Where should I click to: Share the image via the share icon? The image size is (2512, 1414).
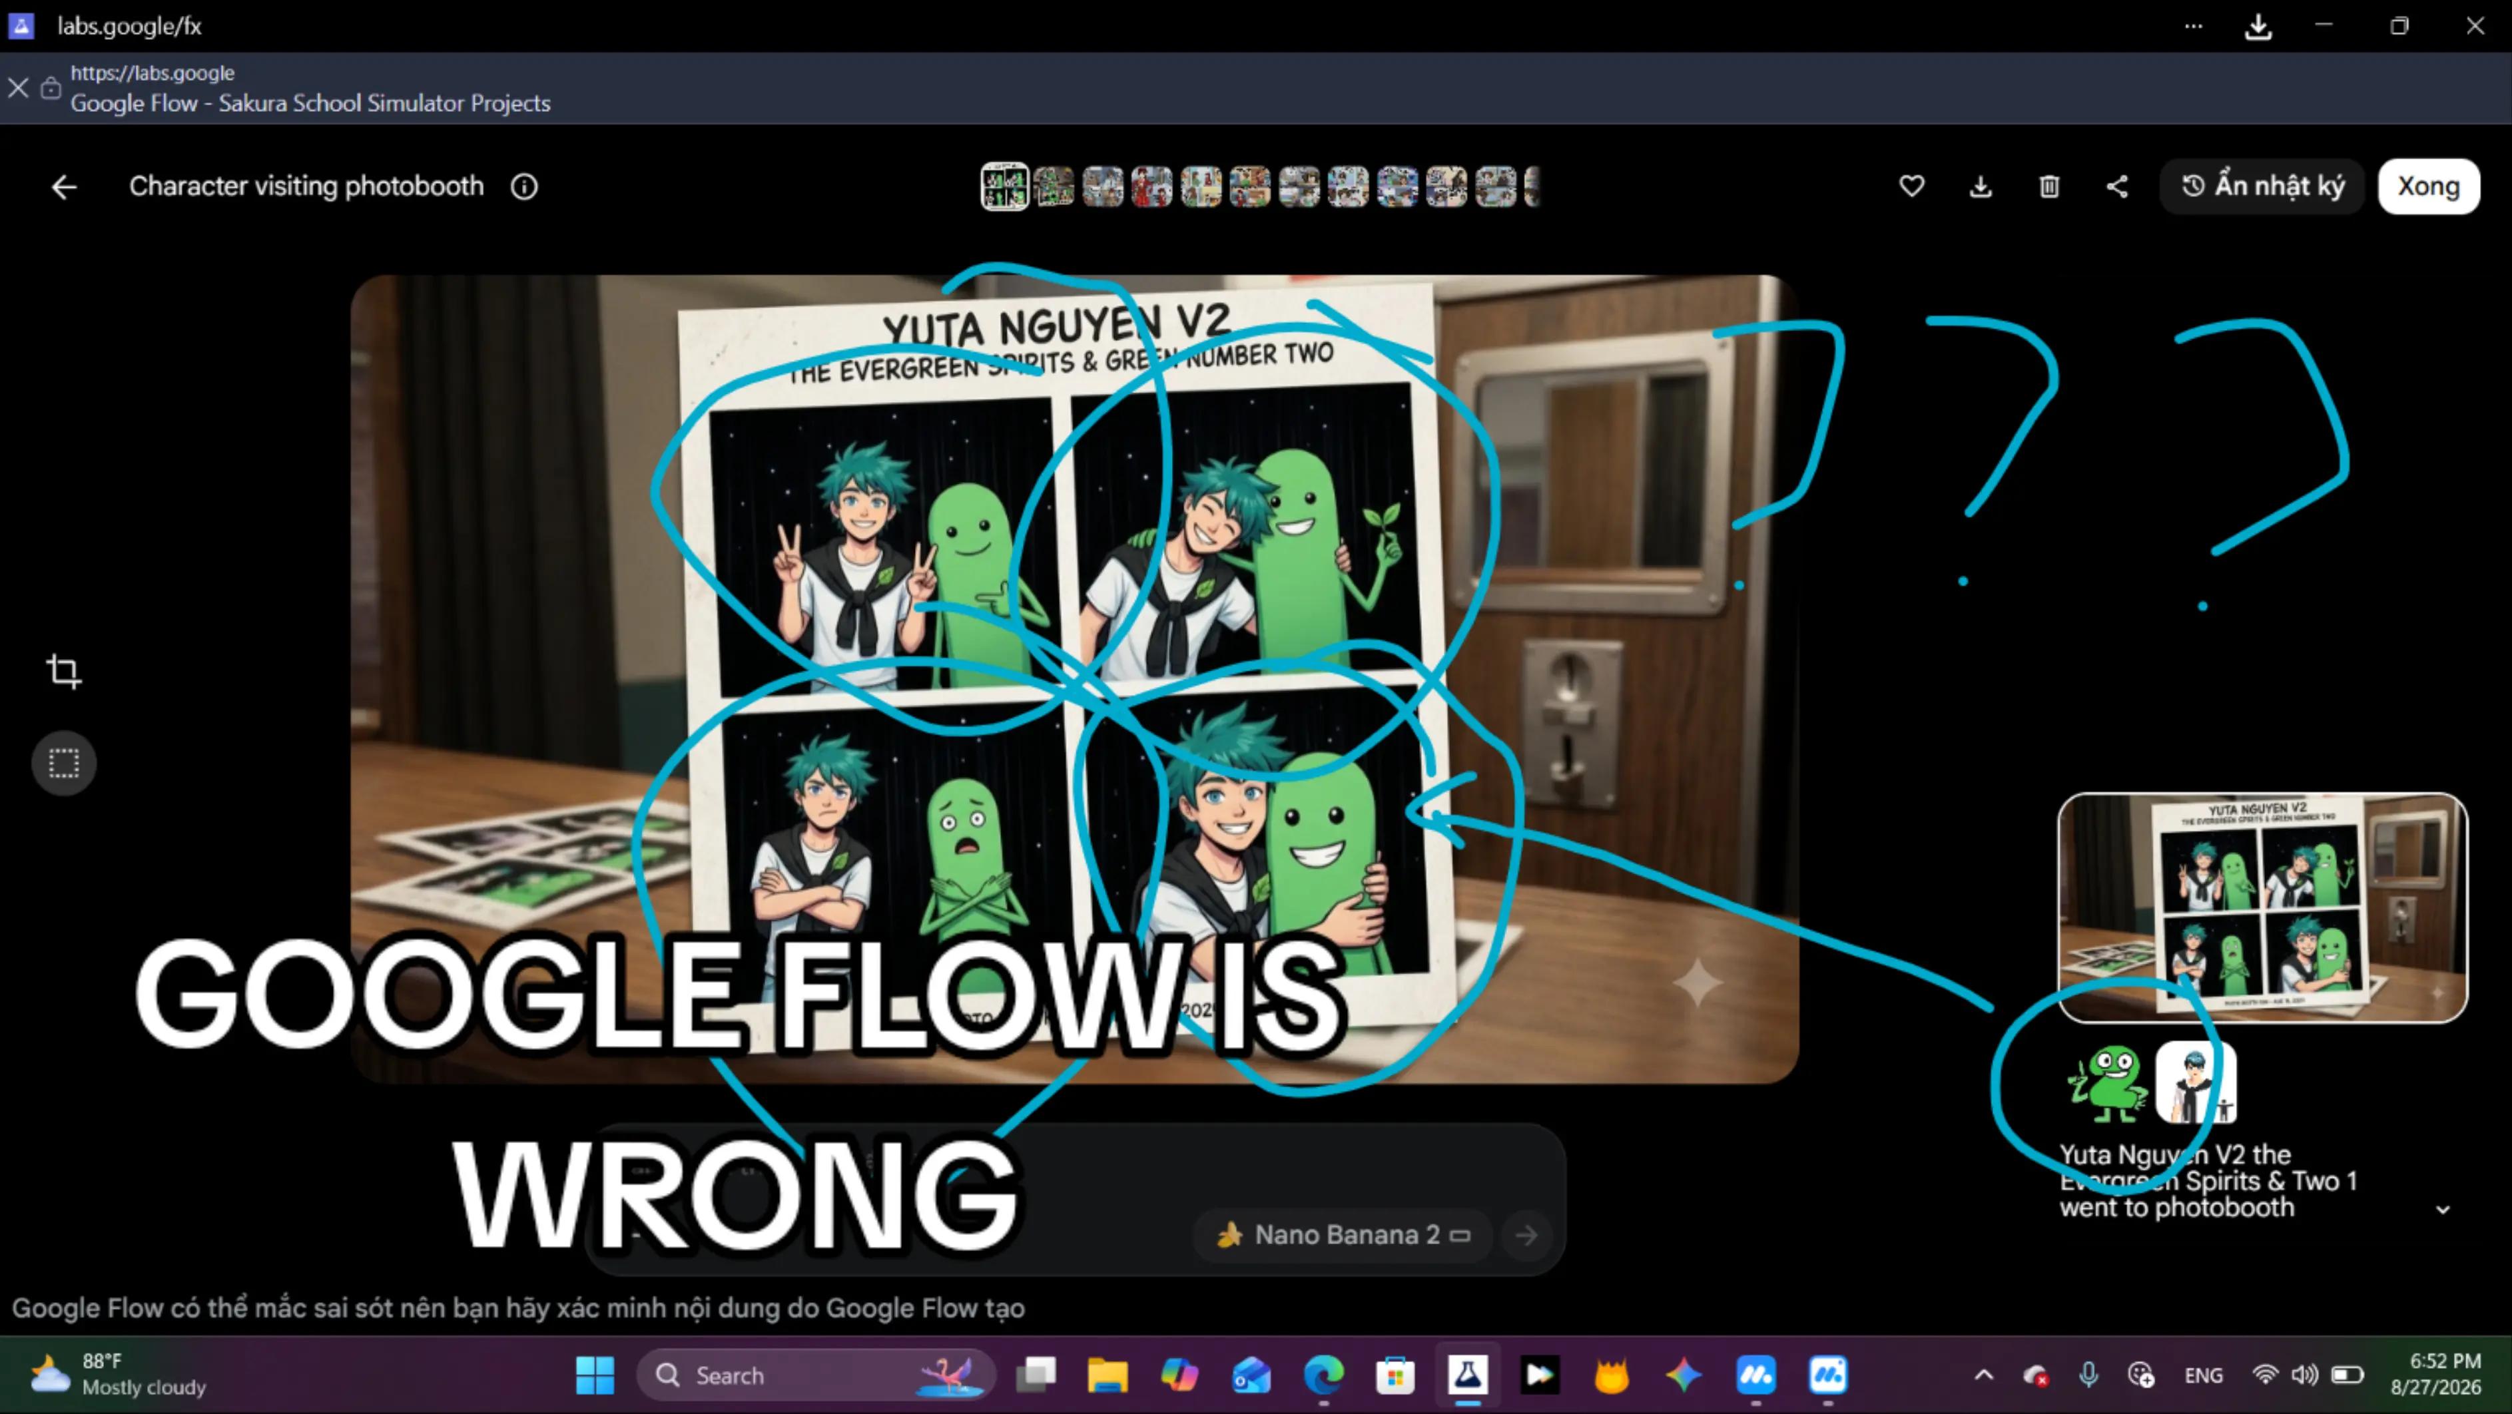2117,186
